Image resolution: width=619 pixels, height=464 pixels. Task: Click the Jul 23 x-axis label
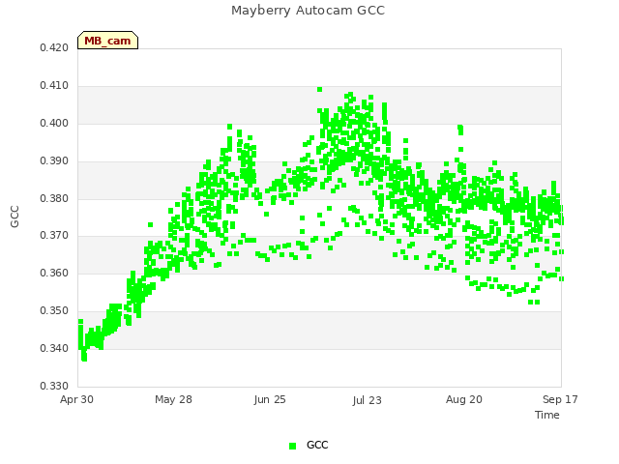(x=367, y=400)
